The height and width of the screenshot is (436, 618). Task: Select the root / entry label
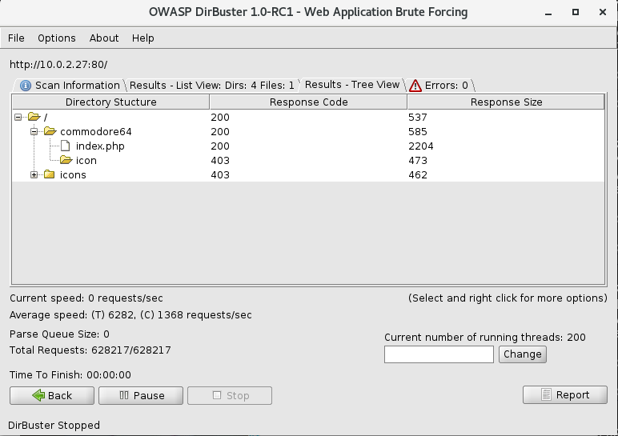coord(46,118)
